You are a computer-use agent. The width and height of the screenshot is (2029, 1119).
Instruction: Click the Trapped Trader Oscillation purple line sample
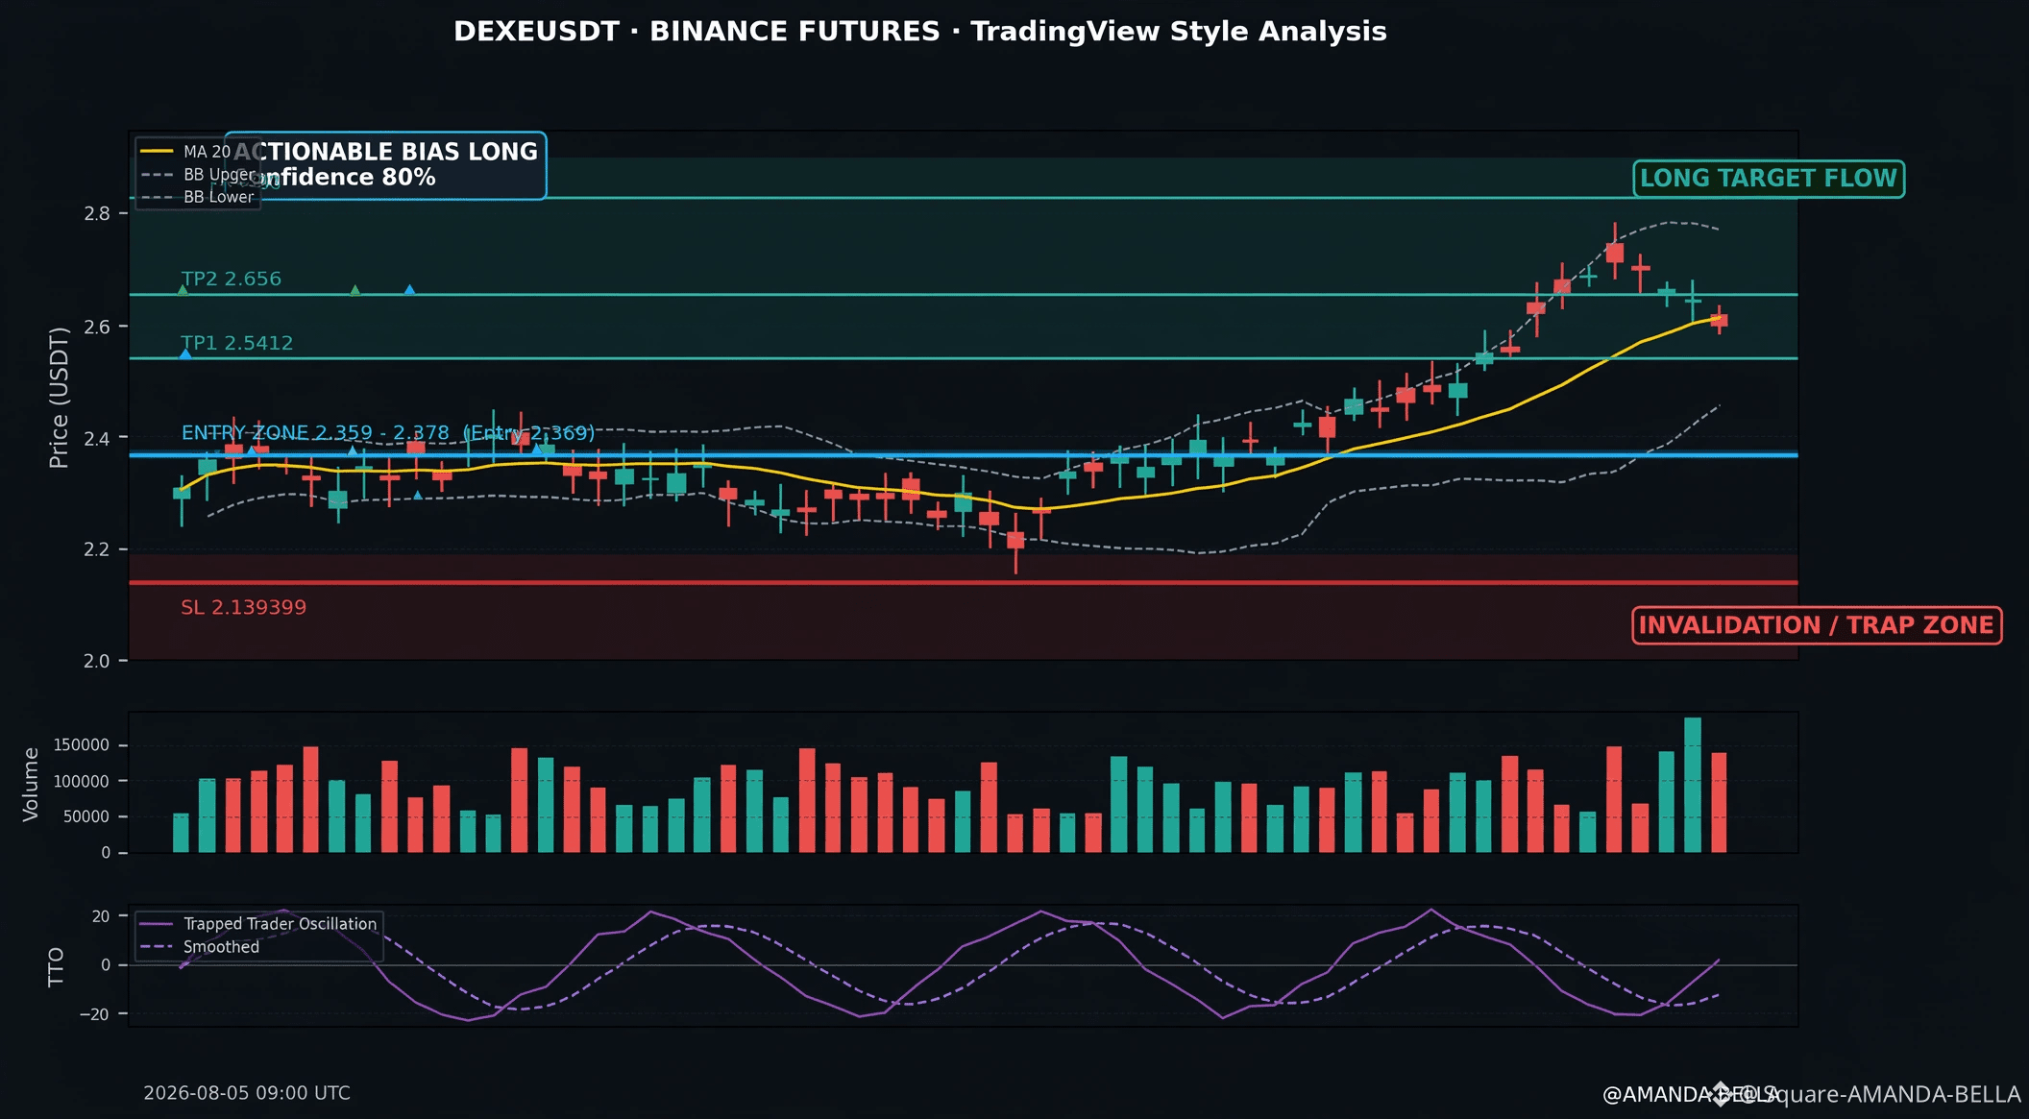tap(157, 924)
